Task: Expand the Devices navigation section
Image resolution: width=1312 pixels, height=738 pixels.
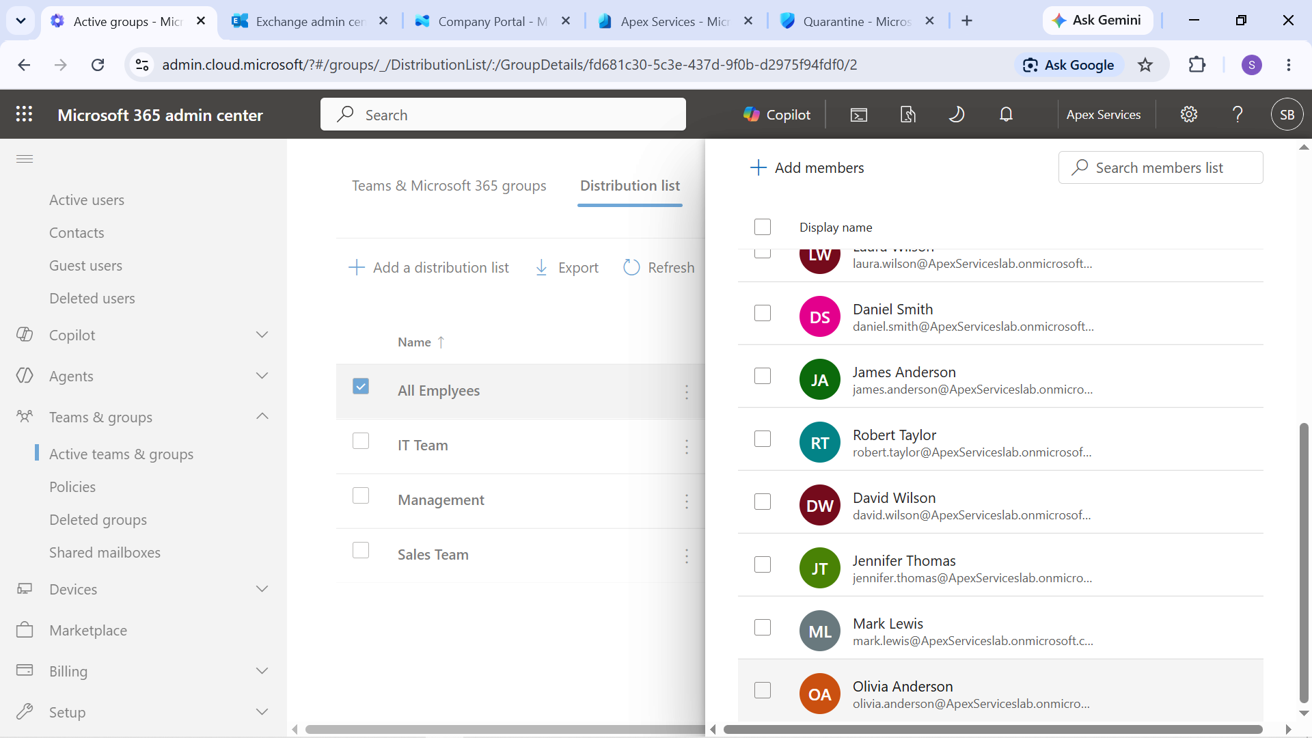Action: (262, 589)
